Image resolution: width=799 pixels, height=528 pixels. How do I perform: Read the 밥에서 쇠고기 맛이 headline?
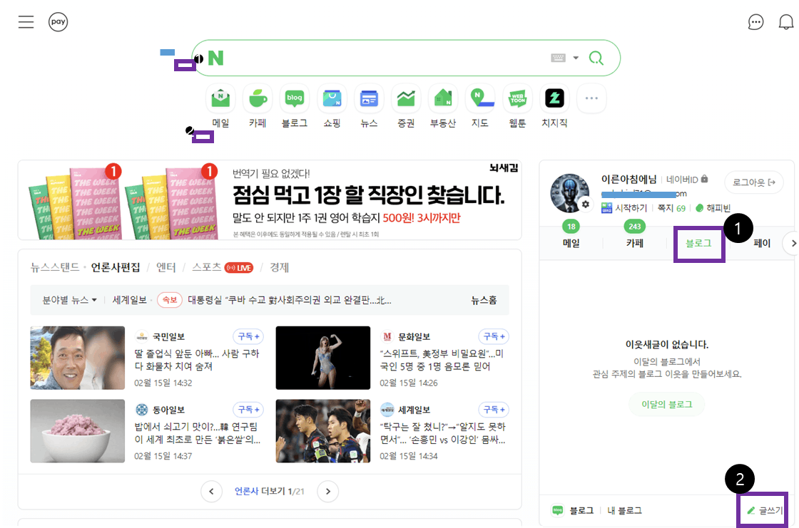[197, 433]
